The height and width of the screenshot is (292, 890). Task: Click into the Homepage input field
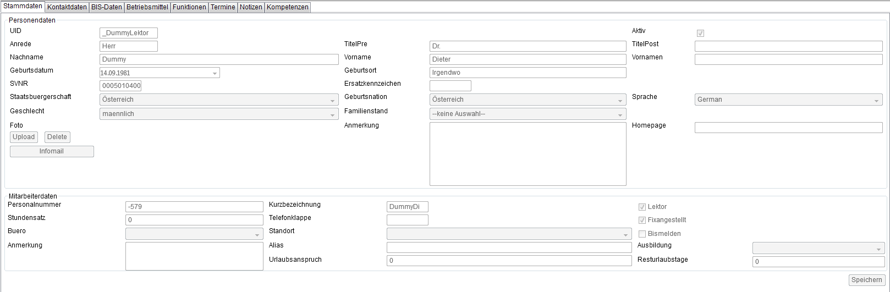click(x=788, y=128)
